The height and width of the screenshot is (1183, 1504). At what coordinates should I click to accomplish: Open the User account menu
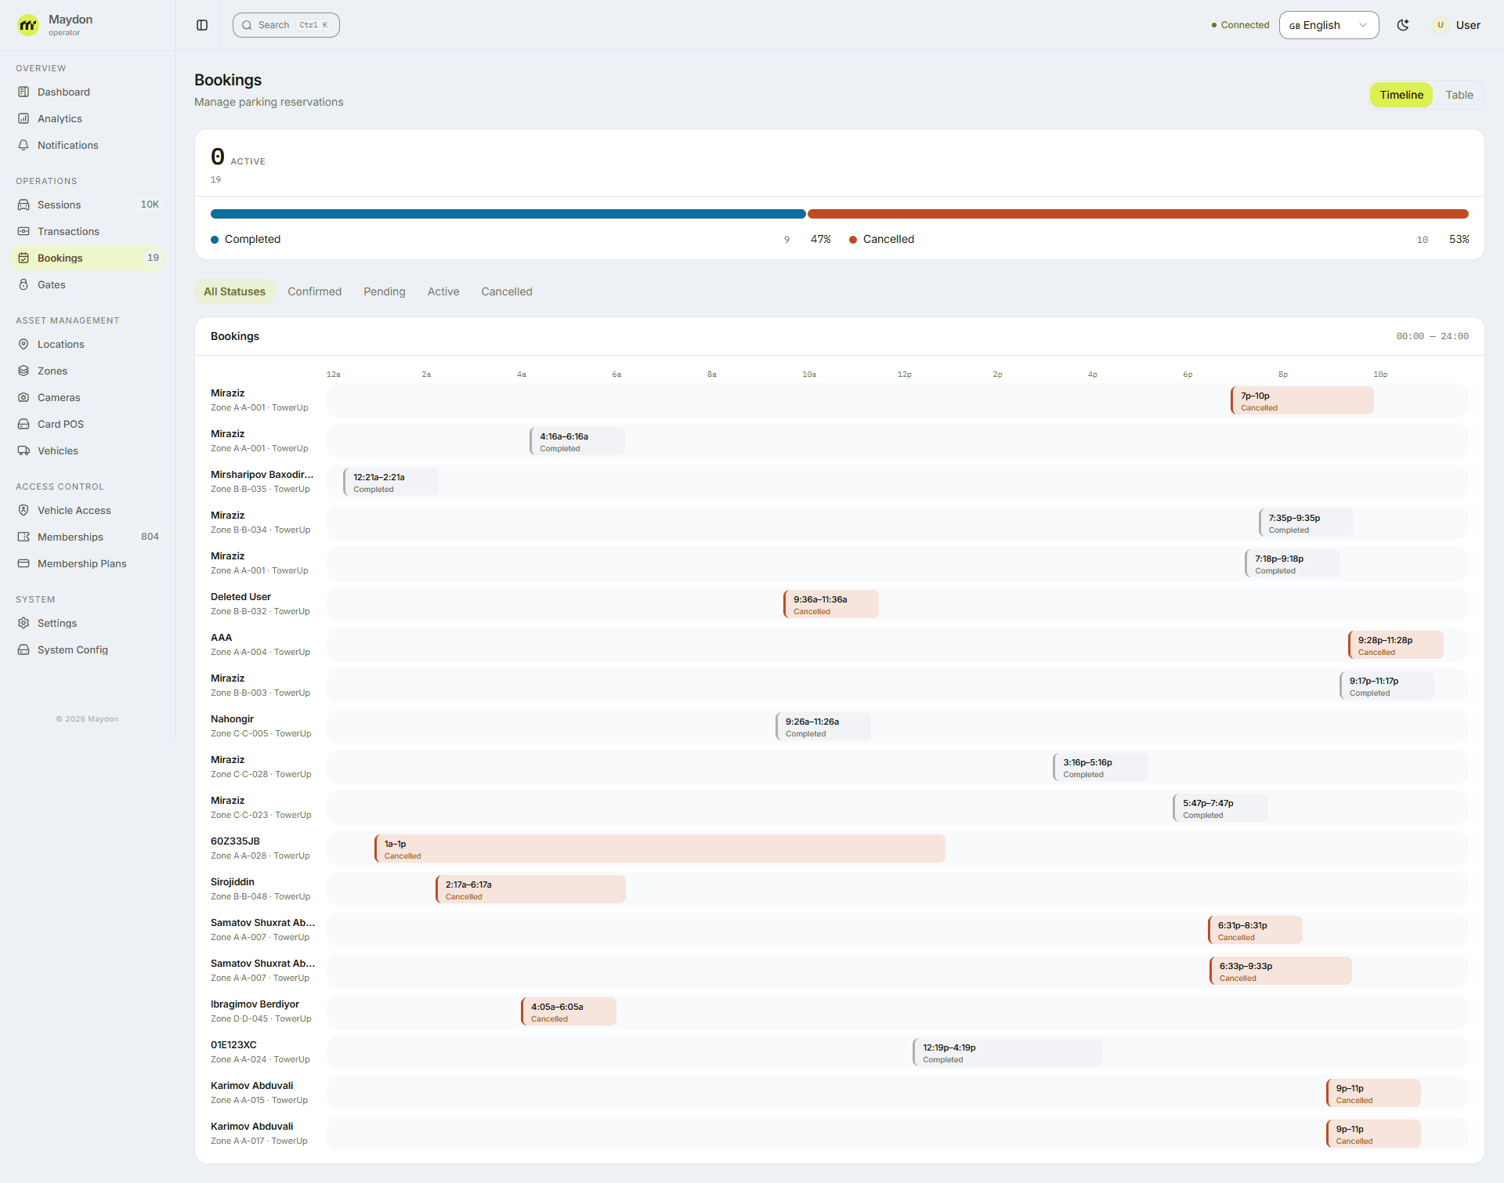tap(1456, 25)
